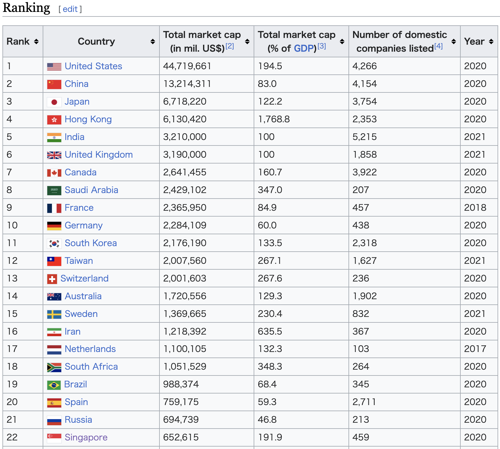The width and height of the screenshot is (500, 449).
Task: Open the edit link beside Ranking
Action: coord(70,9)
